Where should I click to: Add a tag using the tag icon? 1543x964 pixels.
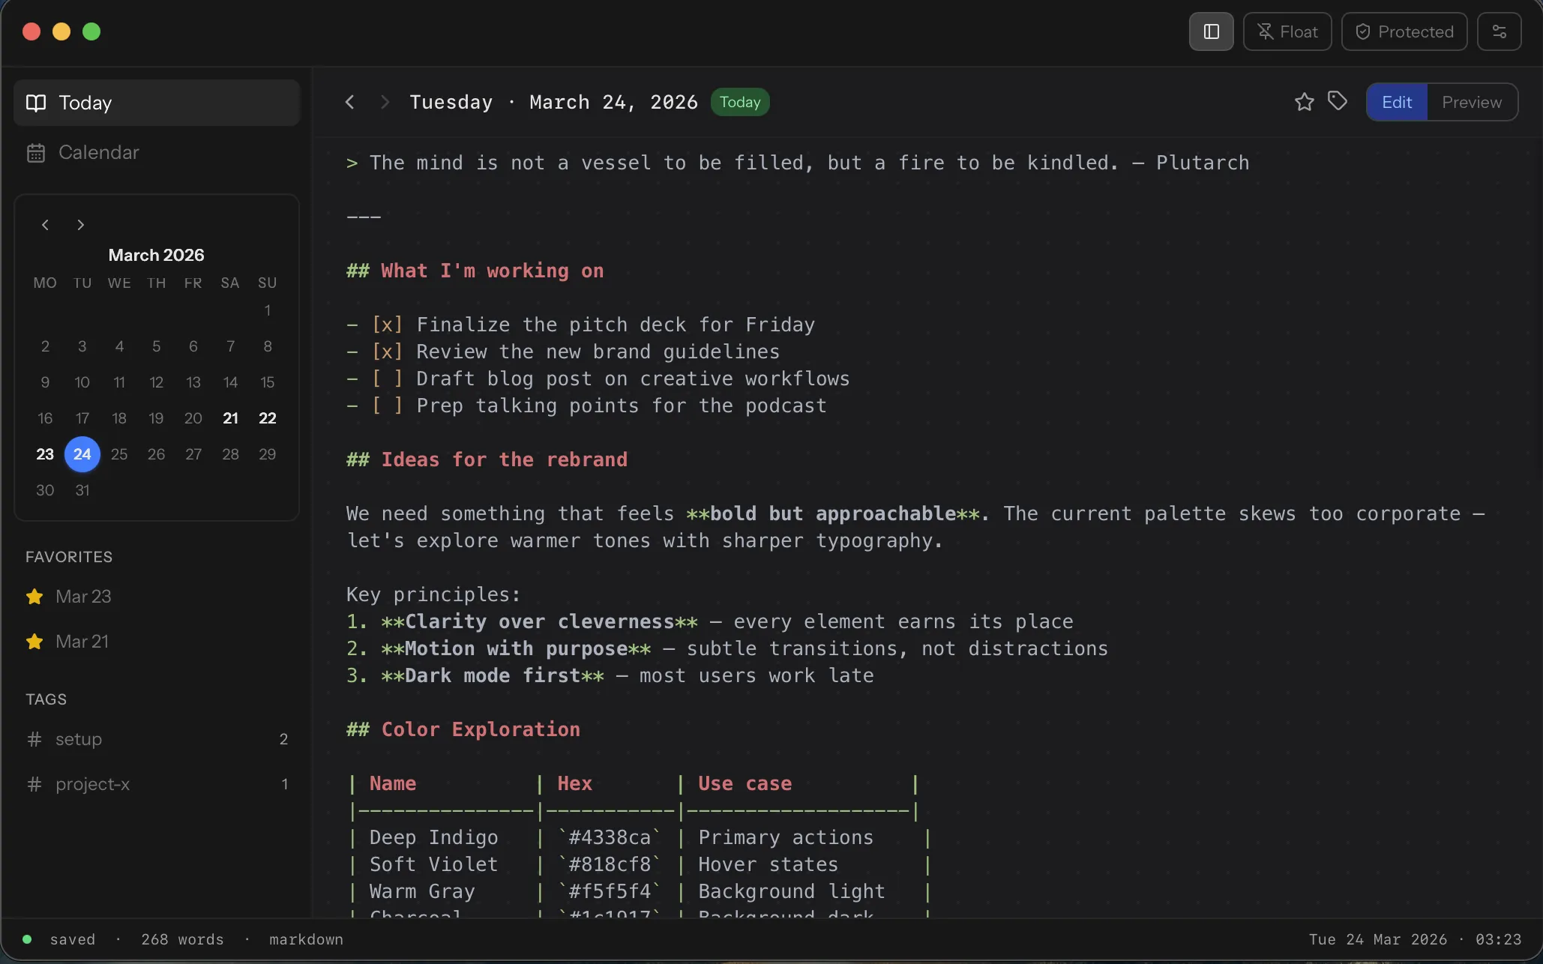[x=1338, y=102]
